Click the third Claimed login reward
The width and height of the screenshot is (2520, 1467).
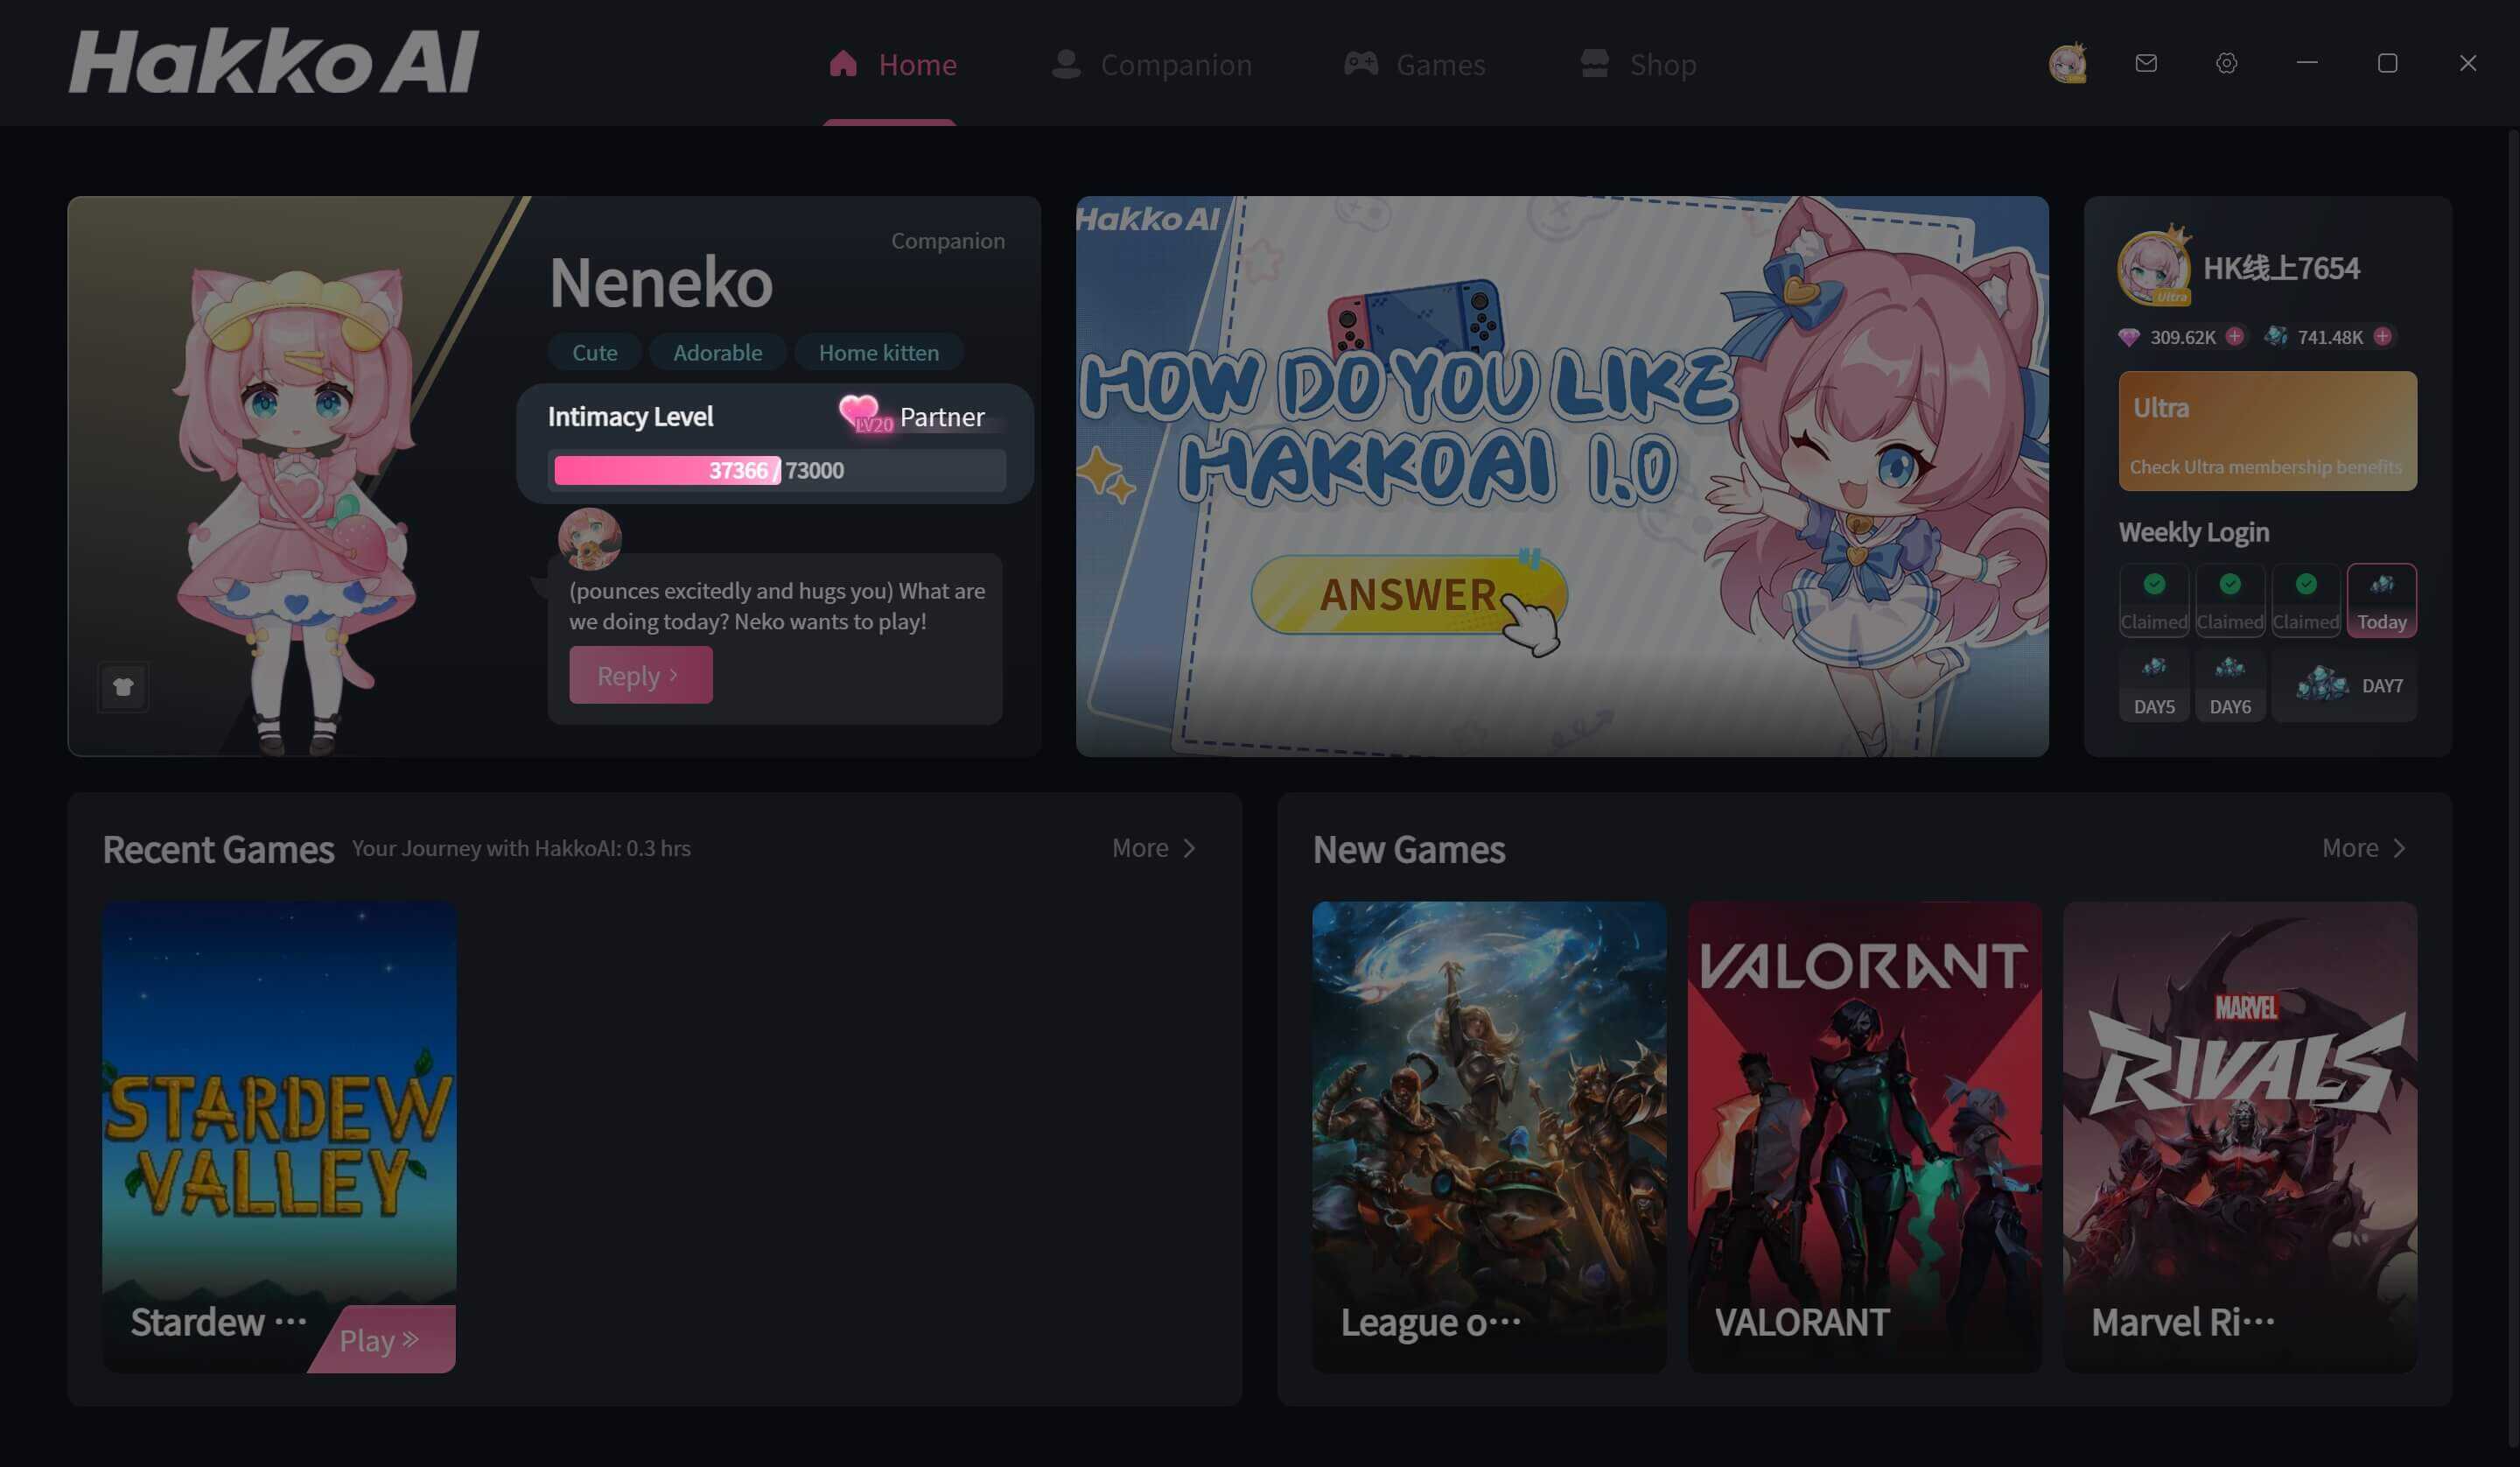(2305, 600)
